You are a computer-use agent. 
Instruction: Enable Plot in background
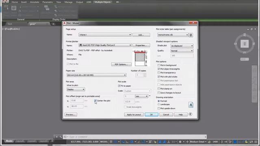pyautogui.click(x=159, y=65)
